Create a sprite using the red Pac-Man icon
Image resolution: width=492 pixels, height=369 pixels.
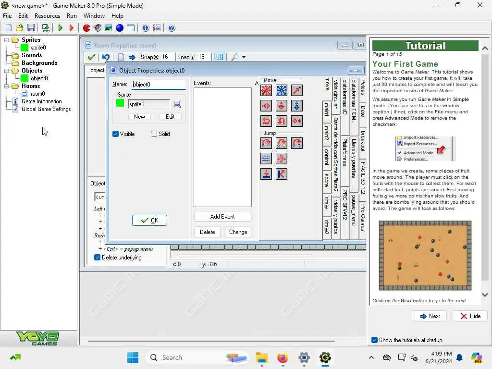pyautogui.click(x=86, y=28)
